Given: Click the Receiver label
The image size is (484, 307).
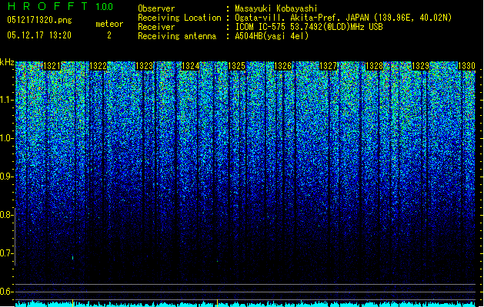Looking at the screenshot, I should pyautogui.click(x=156, y=27).
